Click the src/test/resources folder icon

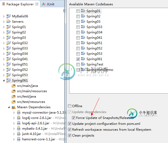(x=14, y=102)
